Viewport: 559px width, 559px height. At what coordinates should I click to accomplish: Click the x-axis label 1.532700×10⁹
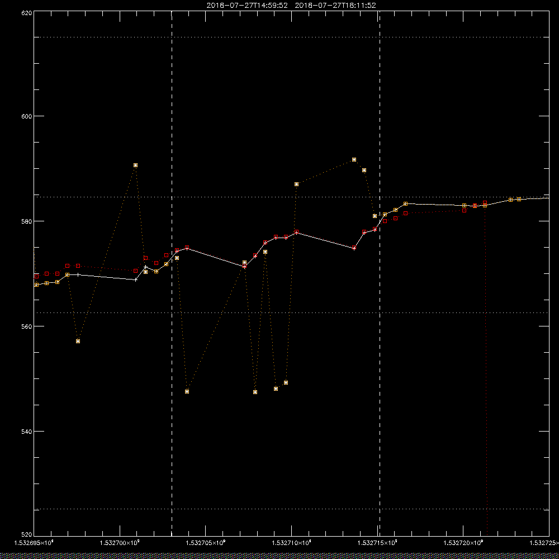pos(120,543)
